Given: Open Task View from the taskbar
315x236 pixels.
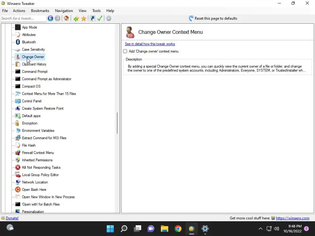Looking at the screenshot, I should pos(138,229).
